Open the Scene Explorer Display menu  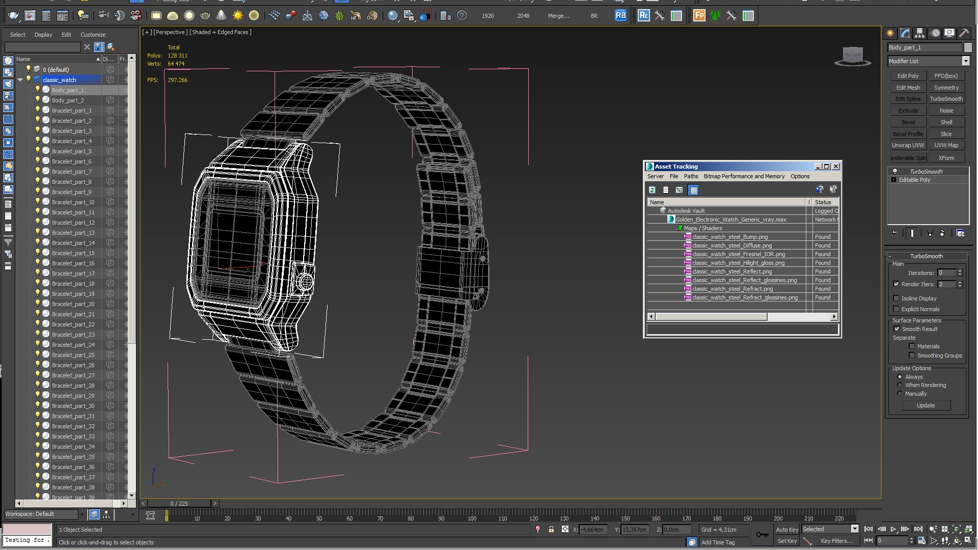coord(43,35)
